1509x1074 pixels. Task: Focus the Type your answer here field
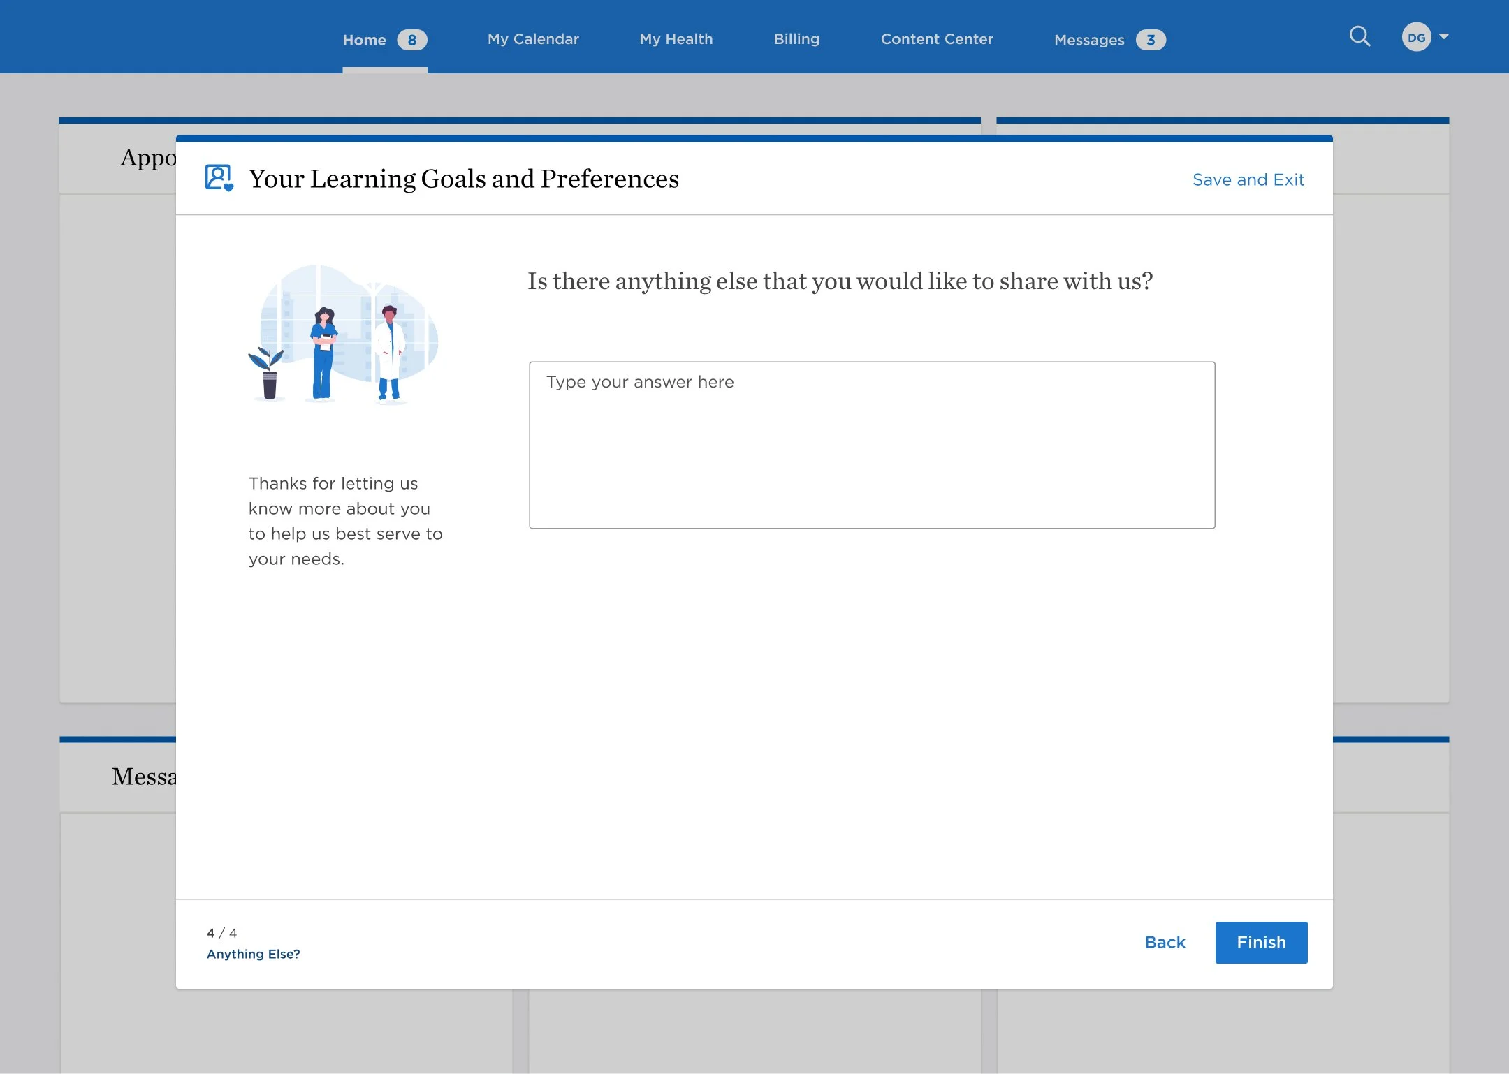[x=871, y=445]
